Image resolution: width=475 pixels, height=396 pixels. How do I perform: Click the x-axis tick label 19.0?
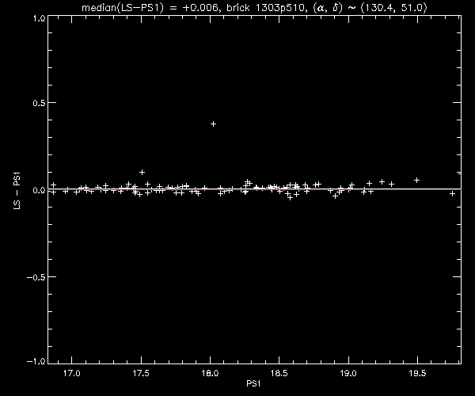(x=348, y=373)
